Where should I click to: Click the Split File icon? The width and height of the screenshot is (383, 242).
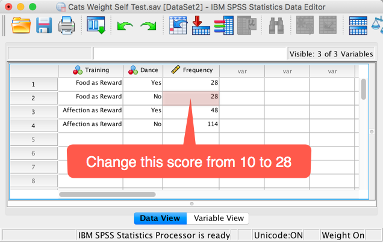pyautogui.click(x=358, y=25)
